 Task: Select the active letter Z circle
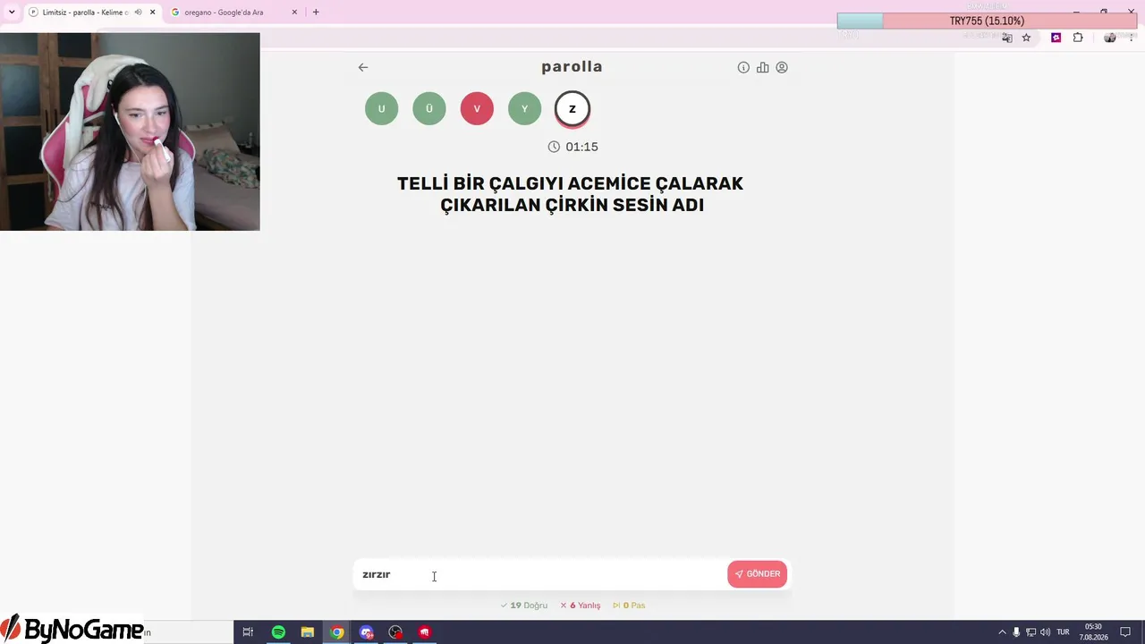(572, 109)
